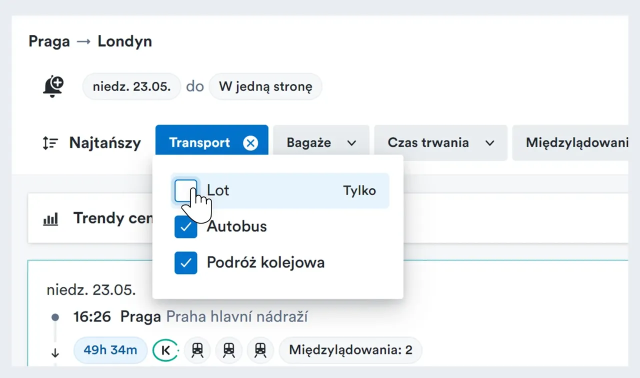This screenshot has width=640, height=378.
Task: Click the Praga → Londyn route title
Action: [x=90, y=41]
